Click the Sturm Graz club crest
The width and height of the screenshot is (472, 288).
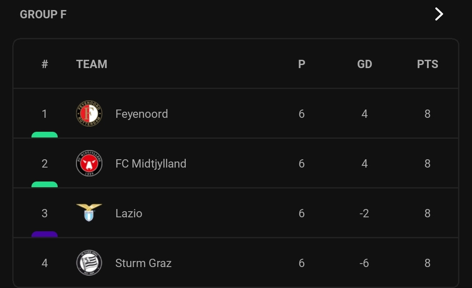click(x=89, y=263)
